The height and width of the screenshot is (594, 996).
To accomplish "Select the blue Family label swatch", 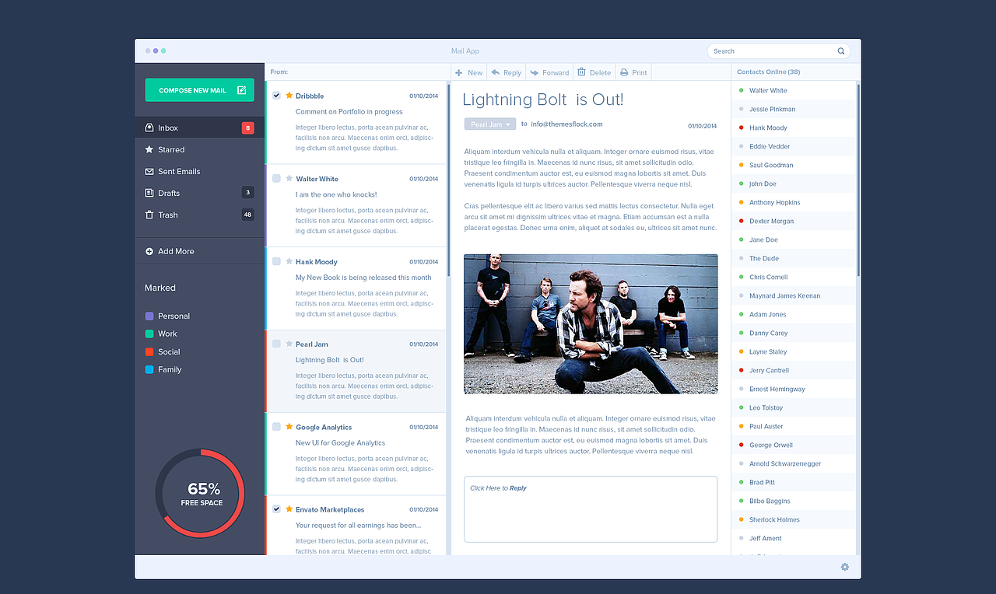I will (x=149, y=369).
